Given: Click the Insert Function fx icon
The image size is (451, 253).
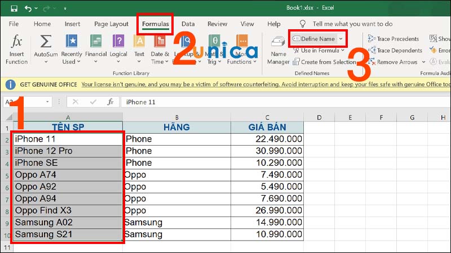Looking at the screenshot, I should [16, 42].
